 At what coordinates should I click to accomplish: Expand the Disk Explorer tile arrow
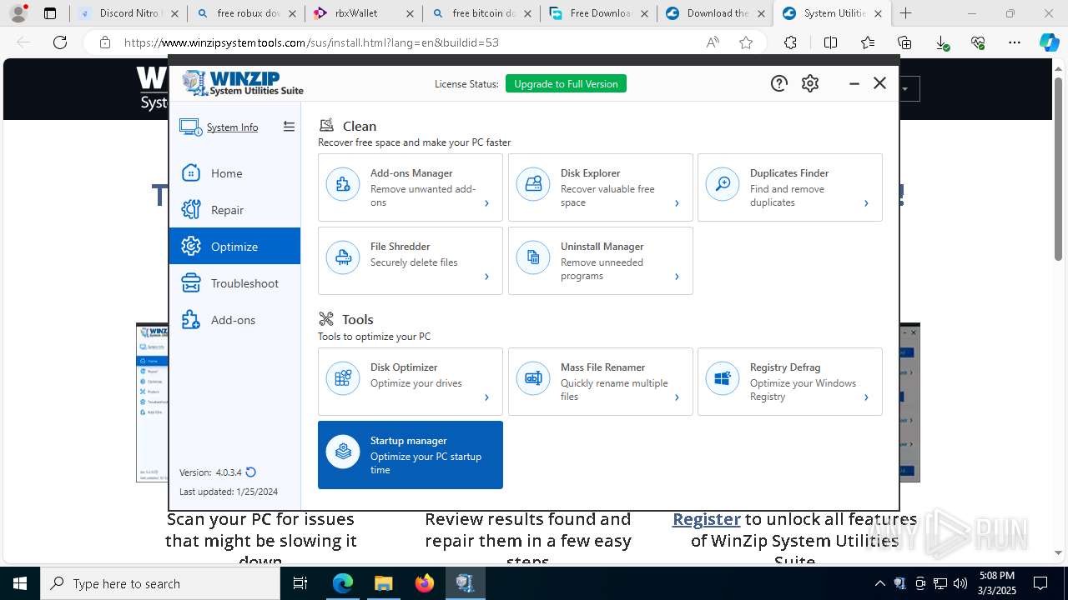point(677,203)
